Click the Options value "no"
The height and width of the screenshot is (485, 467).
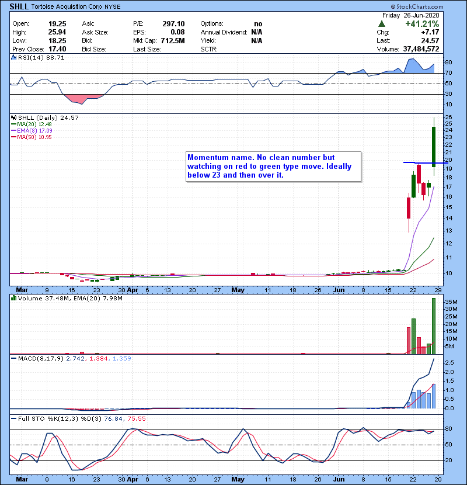point(258,24)
